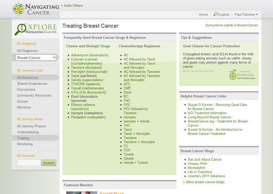The width and height of the screenshot is (273, 194).
Task: Open Groups in sidebar
Action: [22, 101]
